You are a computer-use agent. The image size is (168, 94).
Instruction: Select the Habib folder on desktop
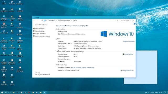pos(12,32)
